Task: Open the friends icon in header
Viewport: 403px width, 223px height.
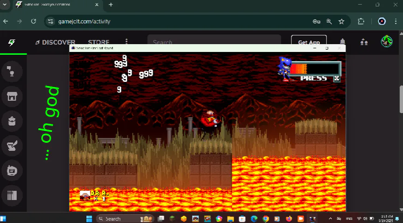Action: 364,42
